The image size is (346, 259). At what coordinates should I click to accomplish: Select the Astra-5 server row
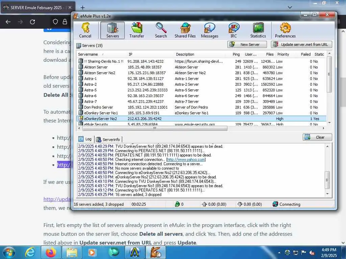click(201, 90)
